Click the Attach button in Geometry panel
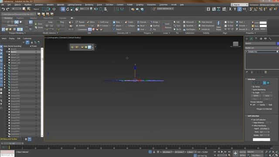Screen dimensions: 279x157 [x=117, y=26]
